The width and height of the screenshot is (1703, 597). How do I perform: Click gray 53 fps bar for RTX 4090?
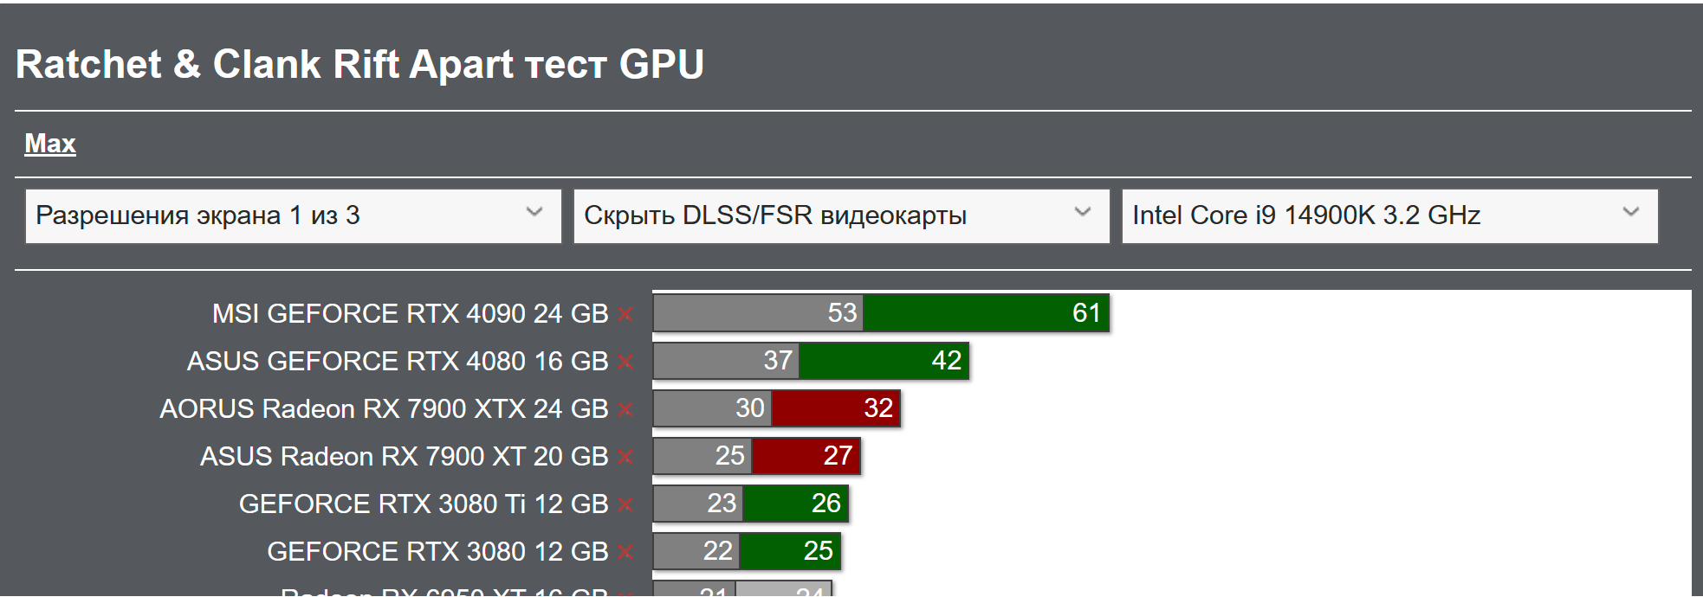tap(758, 313)
